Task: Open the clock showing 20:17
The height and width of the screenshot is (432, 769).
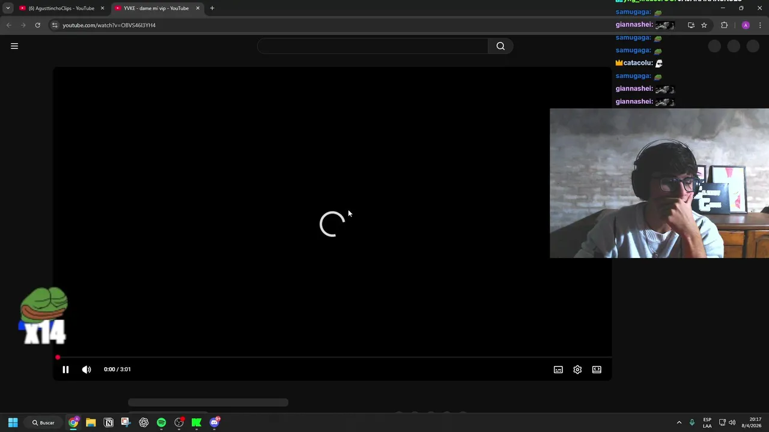Action: [x=751, y=422]
